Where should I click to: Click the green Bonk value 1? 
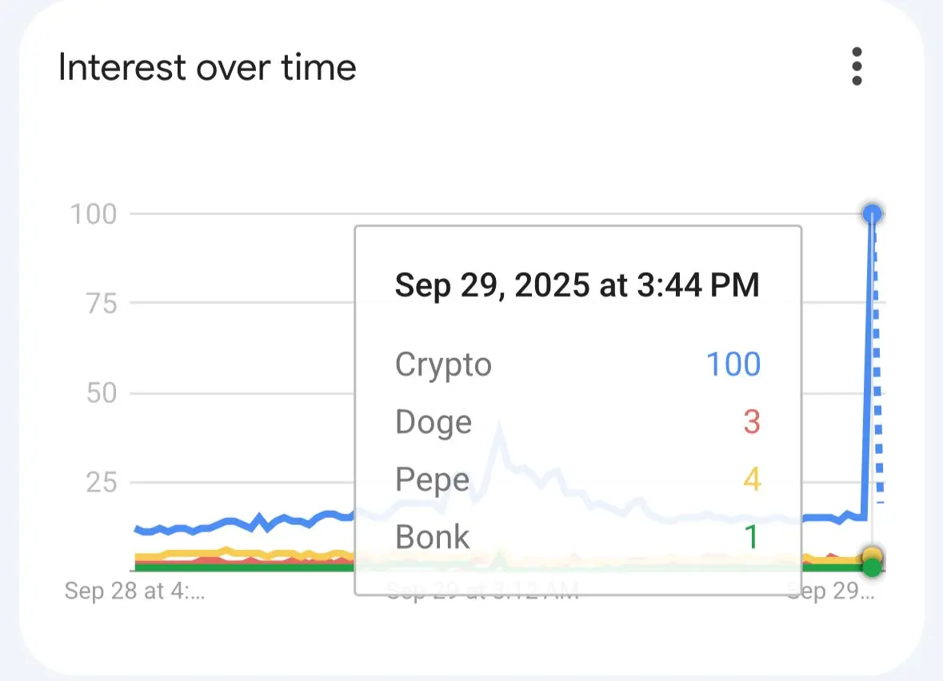coord(751,537)
